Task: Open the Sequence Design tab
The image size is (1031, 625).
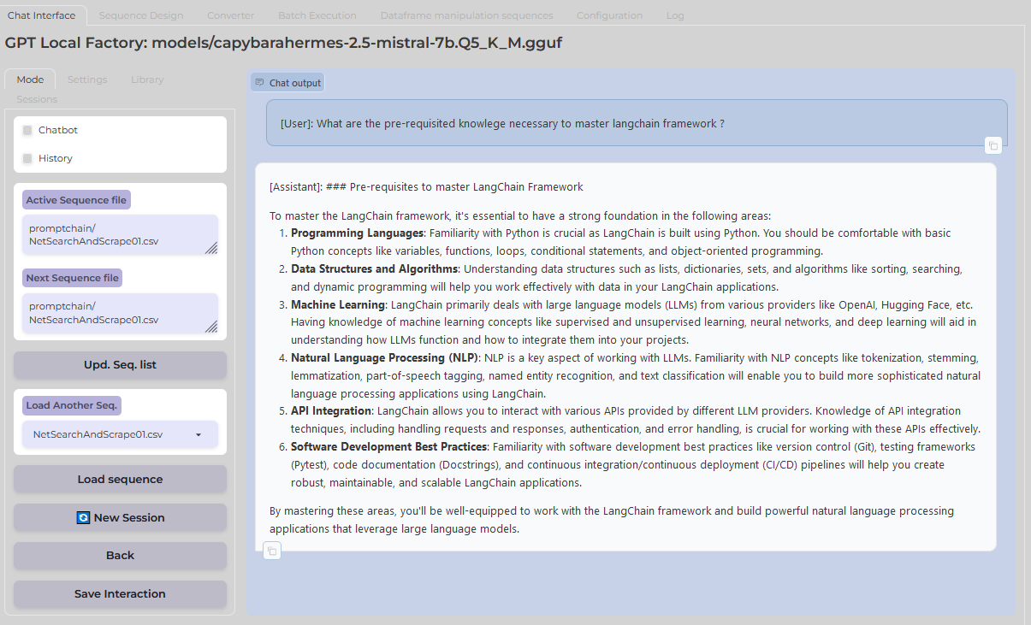Action: pos(141,15)
